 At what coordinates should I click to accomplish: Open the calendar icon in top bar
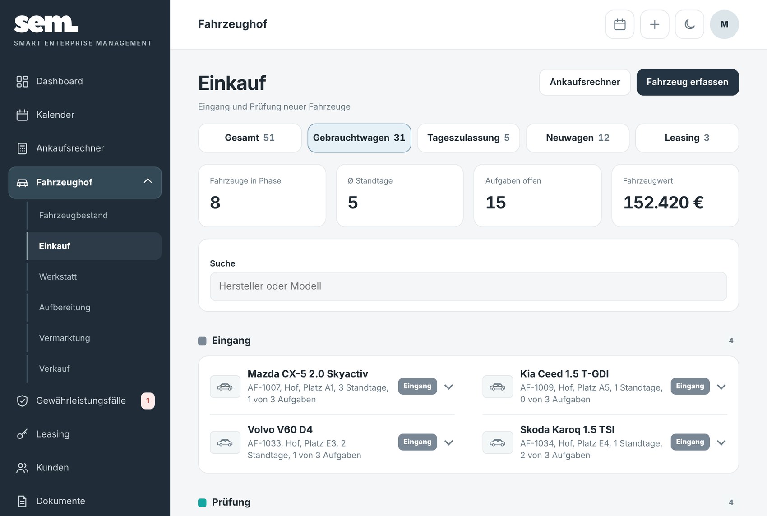(x=619, y=24)
